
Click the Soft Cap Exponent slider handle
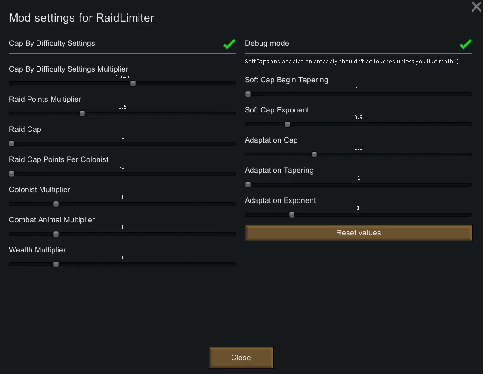(x=288, y=125)
